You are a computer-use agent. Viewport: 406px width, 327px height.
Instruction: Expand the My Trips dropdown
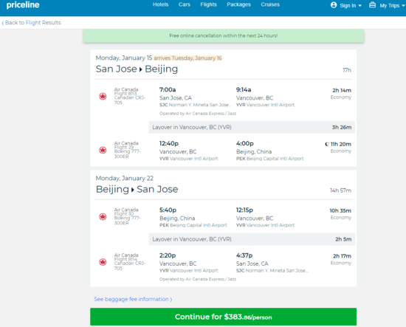(x=392, y=5)
